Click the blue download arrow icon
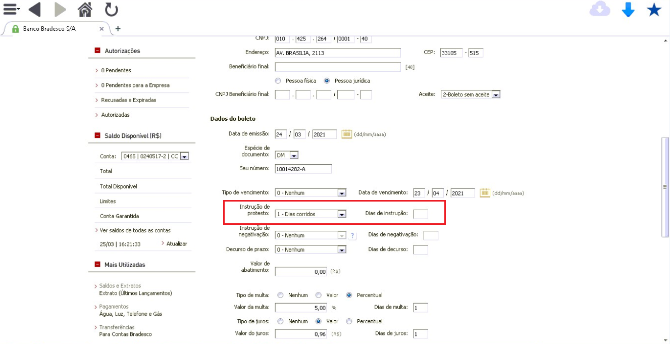 click(x=628, y=10)
